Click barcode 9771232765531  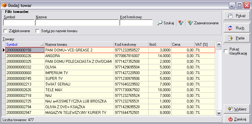(x=131, y=101)
